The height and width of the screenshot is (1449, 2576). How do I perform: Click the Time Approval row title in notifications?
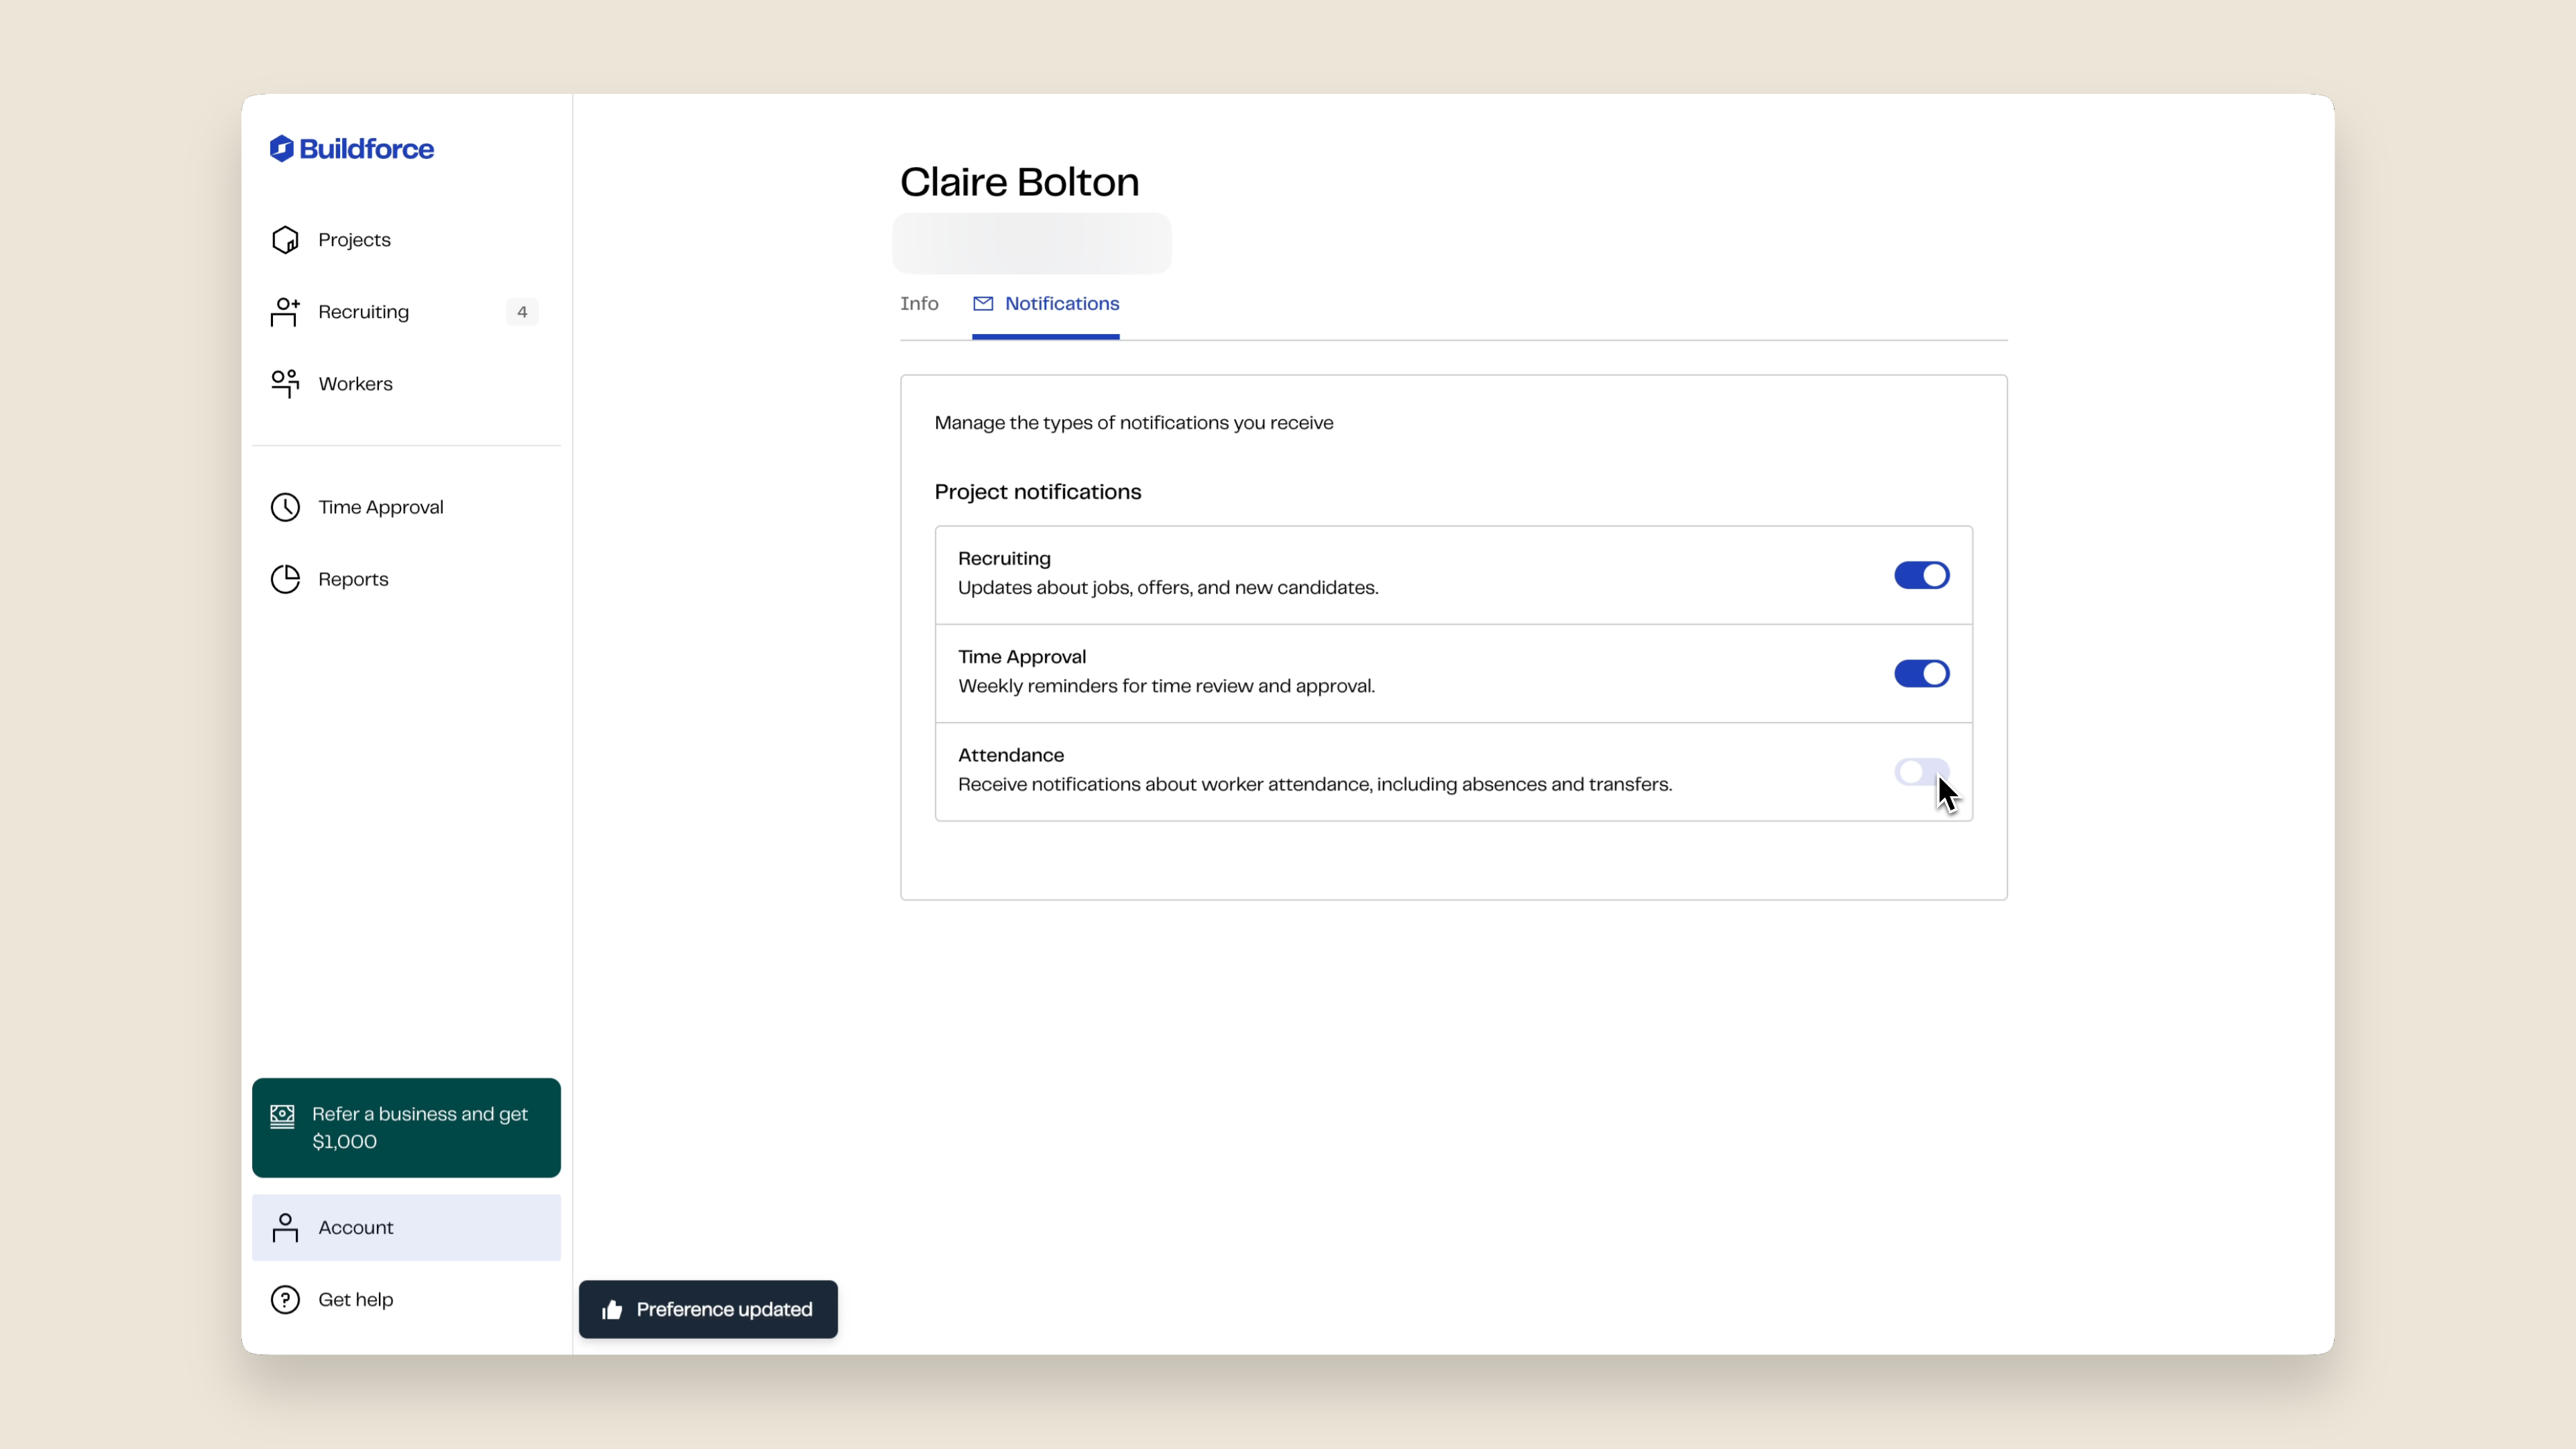point(1022,657)
